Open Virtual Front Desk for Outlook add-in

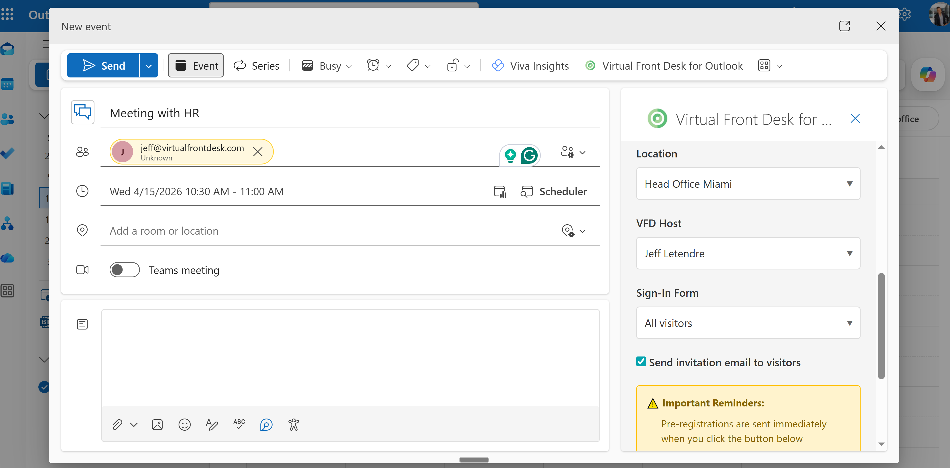pyautogui.click(x=664, y=66)
